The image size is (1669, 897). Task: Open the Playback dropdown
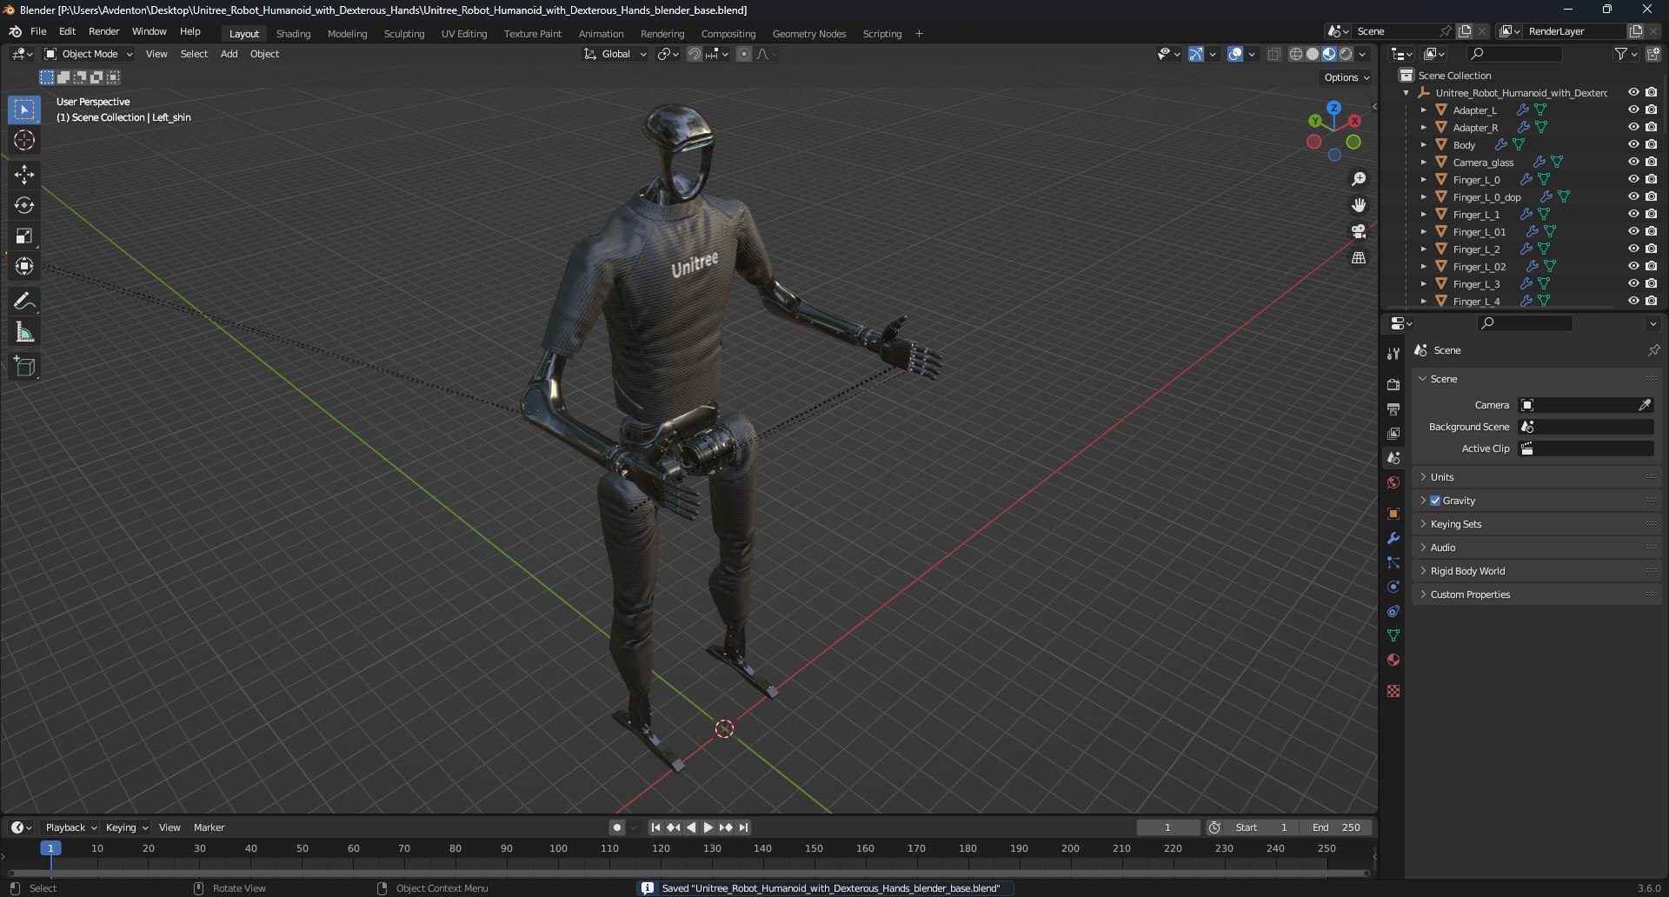pyautogui.click(x=70, y=827)
